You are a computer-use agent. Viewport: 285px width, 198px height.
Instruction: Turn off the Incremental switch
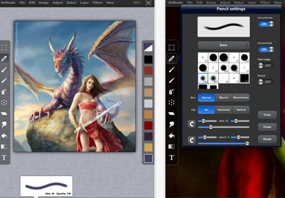click(266, 49)
